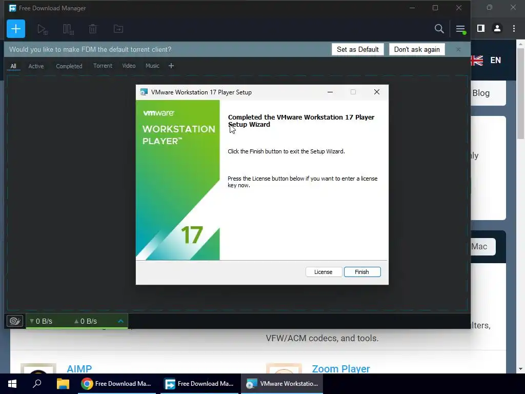Open the Zoom Player link on webpage

point(341,368)
